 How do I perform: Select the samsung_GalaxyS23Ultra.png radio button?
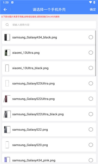click(x=91, y=83)
